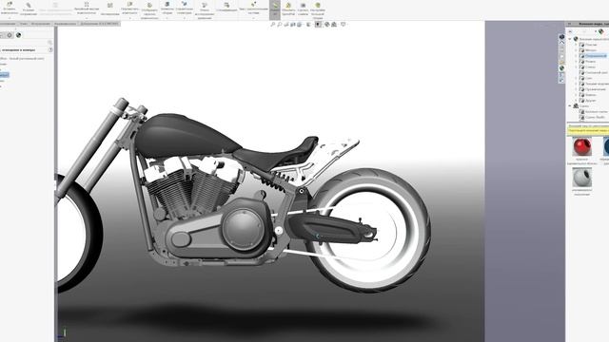Click Insert Components in the assembly toolbar
Screen dimensions: 609x342
[x=9, y=8]
